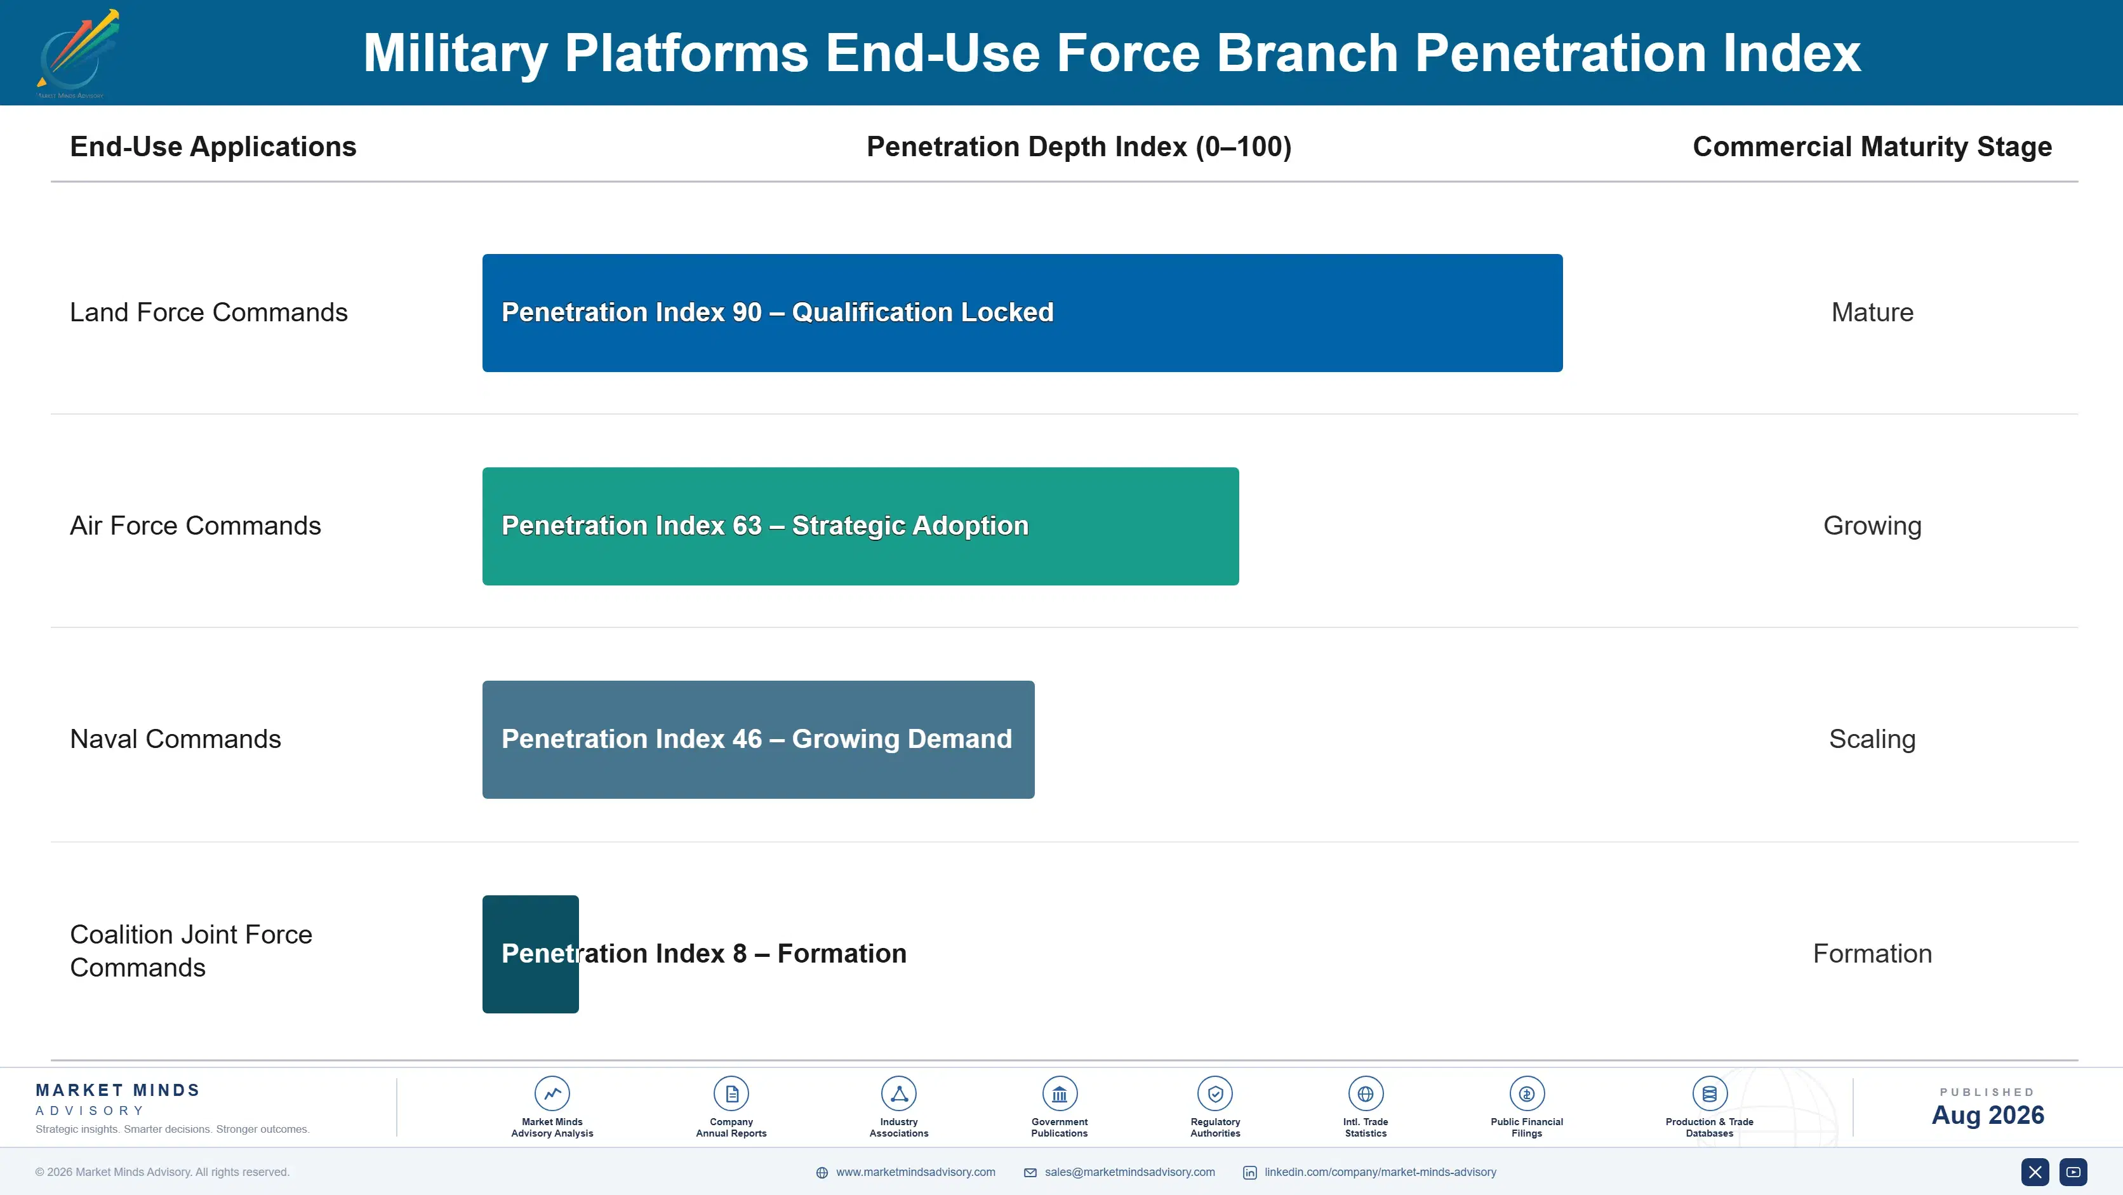Click the 'Regulatory Authorities' source label

coord(1215,1128)
